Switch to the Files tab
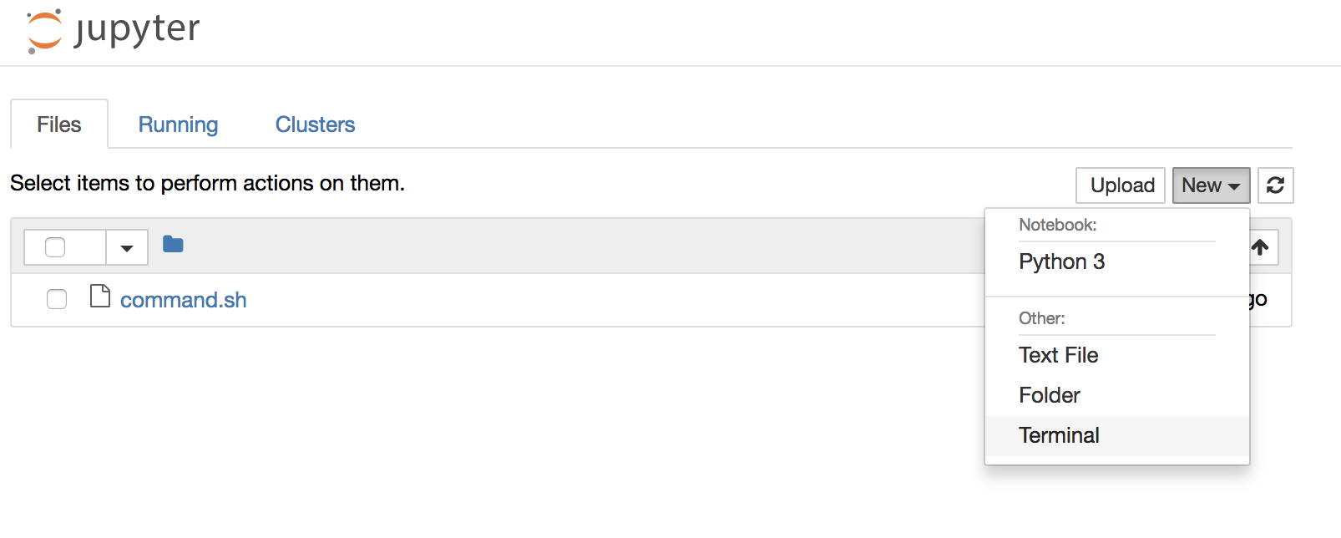This screenshot has height=538, width=1341. click(59, 124)
